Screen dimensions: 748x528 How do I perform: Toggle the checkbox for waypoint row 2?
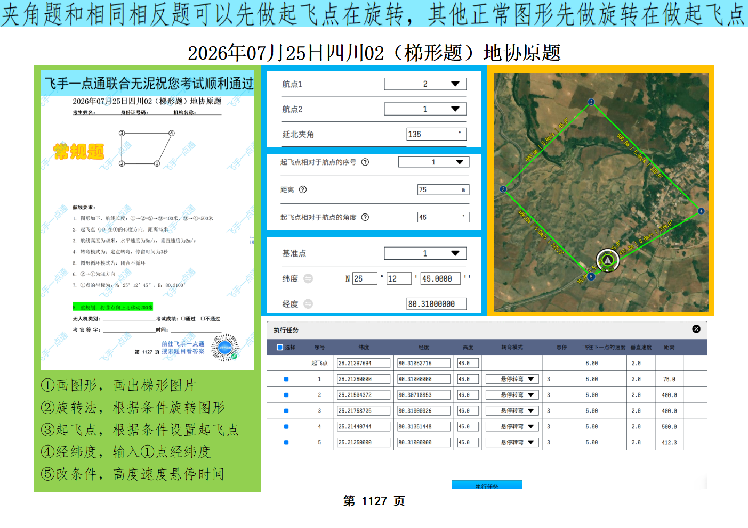[x=286, y=395]
